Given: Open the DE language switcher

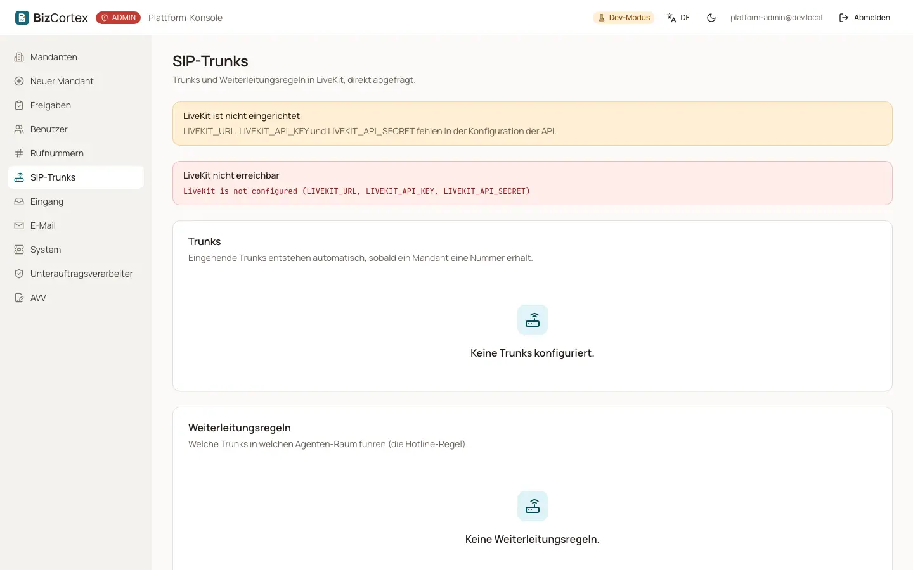Looking at the screenshot, I should pos(678,18).
